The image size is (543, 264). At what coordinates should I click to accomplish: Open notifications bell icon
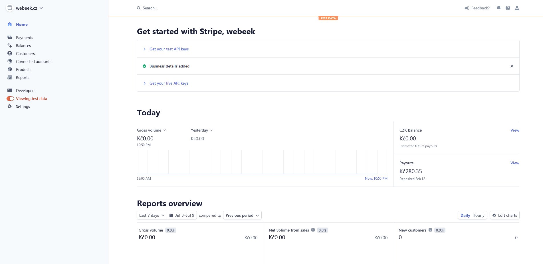pos(499,8)
